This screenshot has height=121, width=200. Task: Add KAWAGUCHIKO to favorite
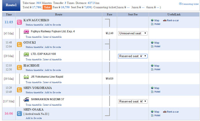click(x=53, y=25)
